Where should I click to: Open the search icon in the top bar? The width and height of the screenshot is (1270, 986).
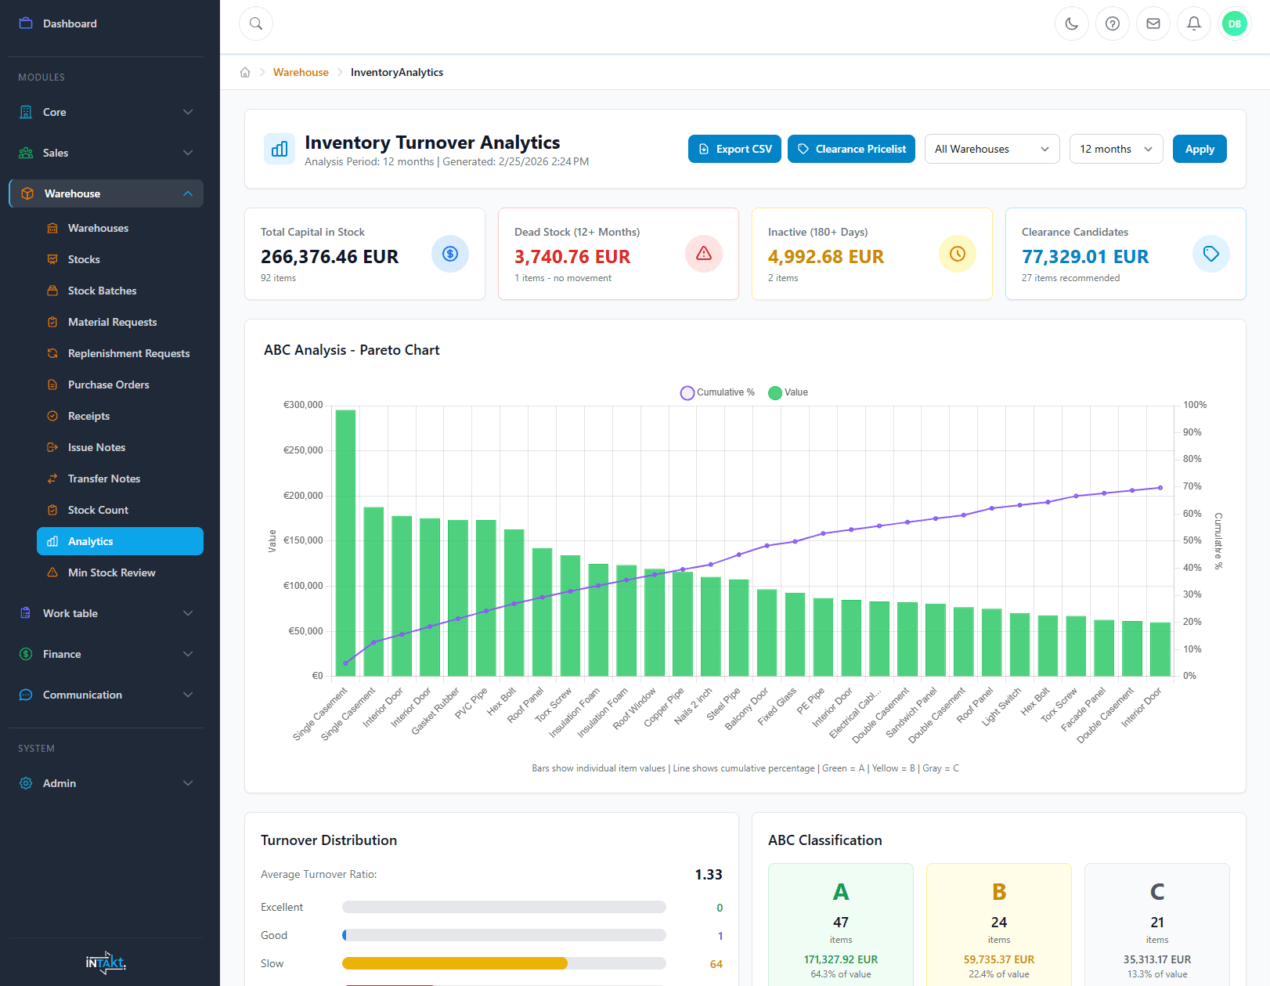(255, 23)
